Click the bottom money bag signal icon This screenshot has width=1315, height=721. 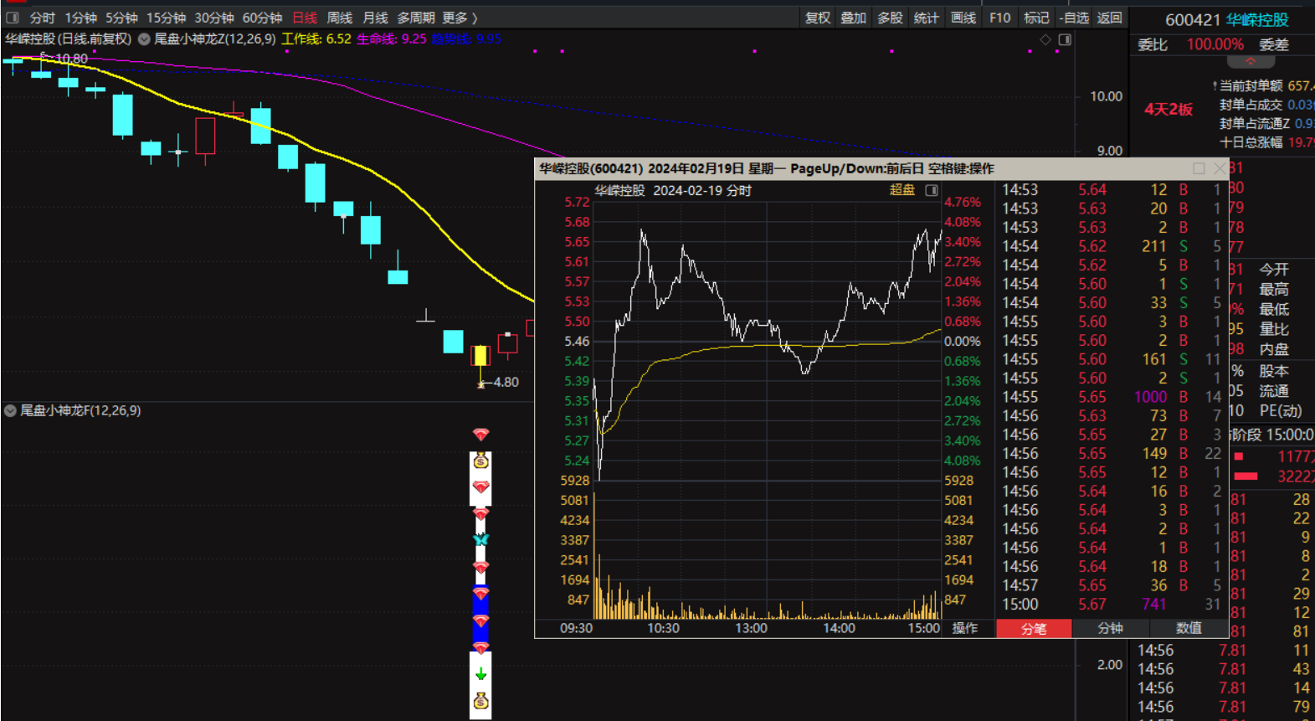click(480, 701)
